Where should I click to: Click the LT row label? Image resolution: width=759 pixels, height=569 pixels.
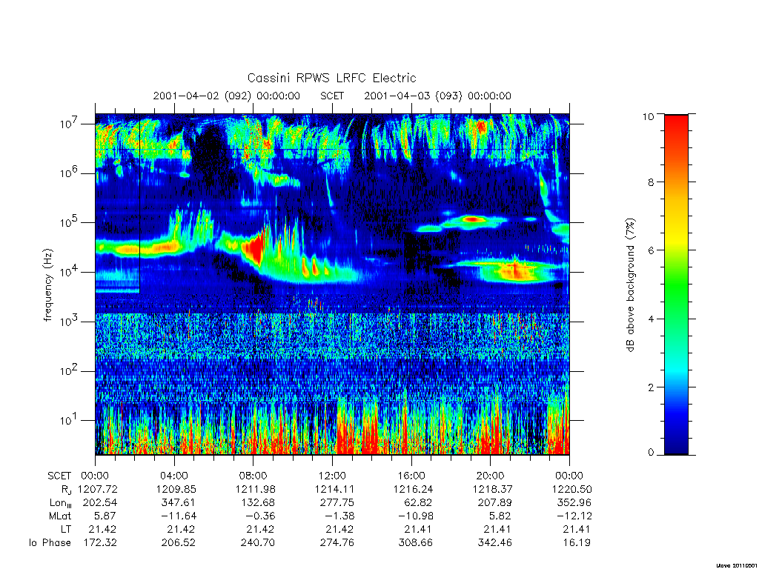click(66, 529)
